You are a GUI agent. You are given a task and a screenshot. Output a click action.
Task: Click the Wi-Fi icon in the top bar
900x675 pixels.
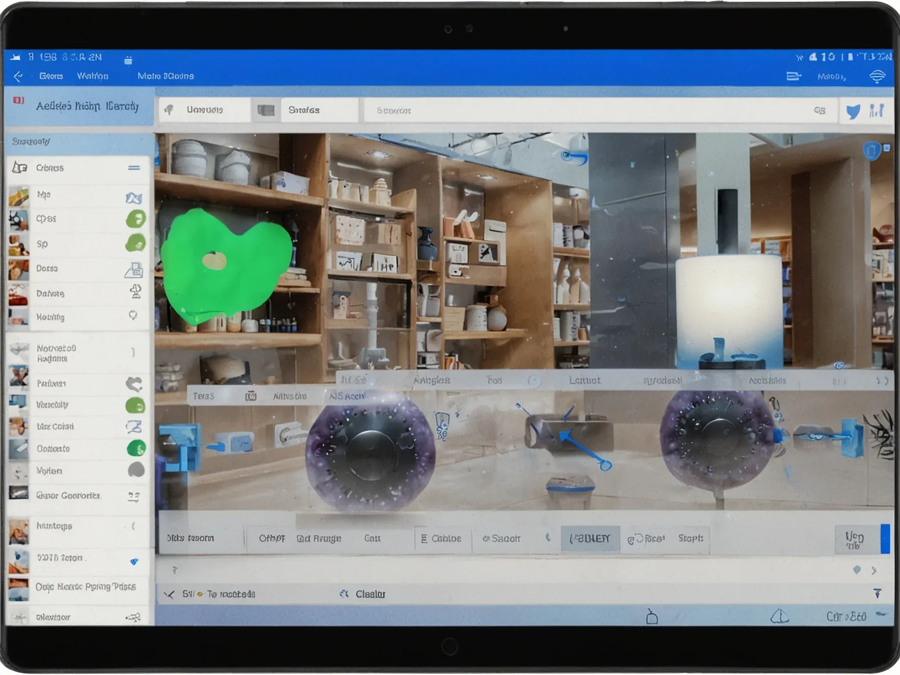click(x=877, y=76)
